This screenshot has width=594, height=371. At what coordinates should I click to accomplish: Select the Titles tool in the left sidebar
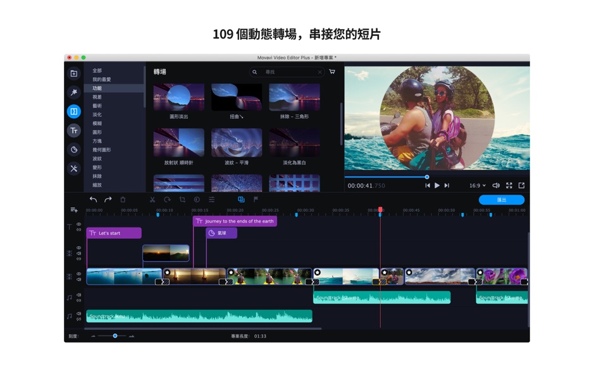(73, 131)
